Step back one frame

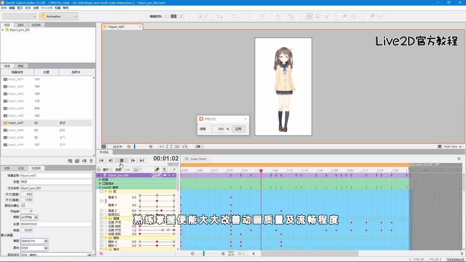[x=110, y=160]
